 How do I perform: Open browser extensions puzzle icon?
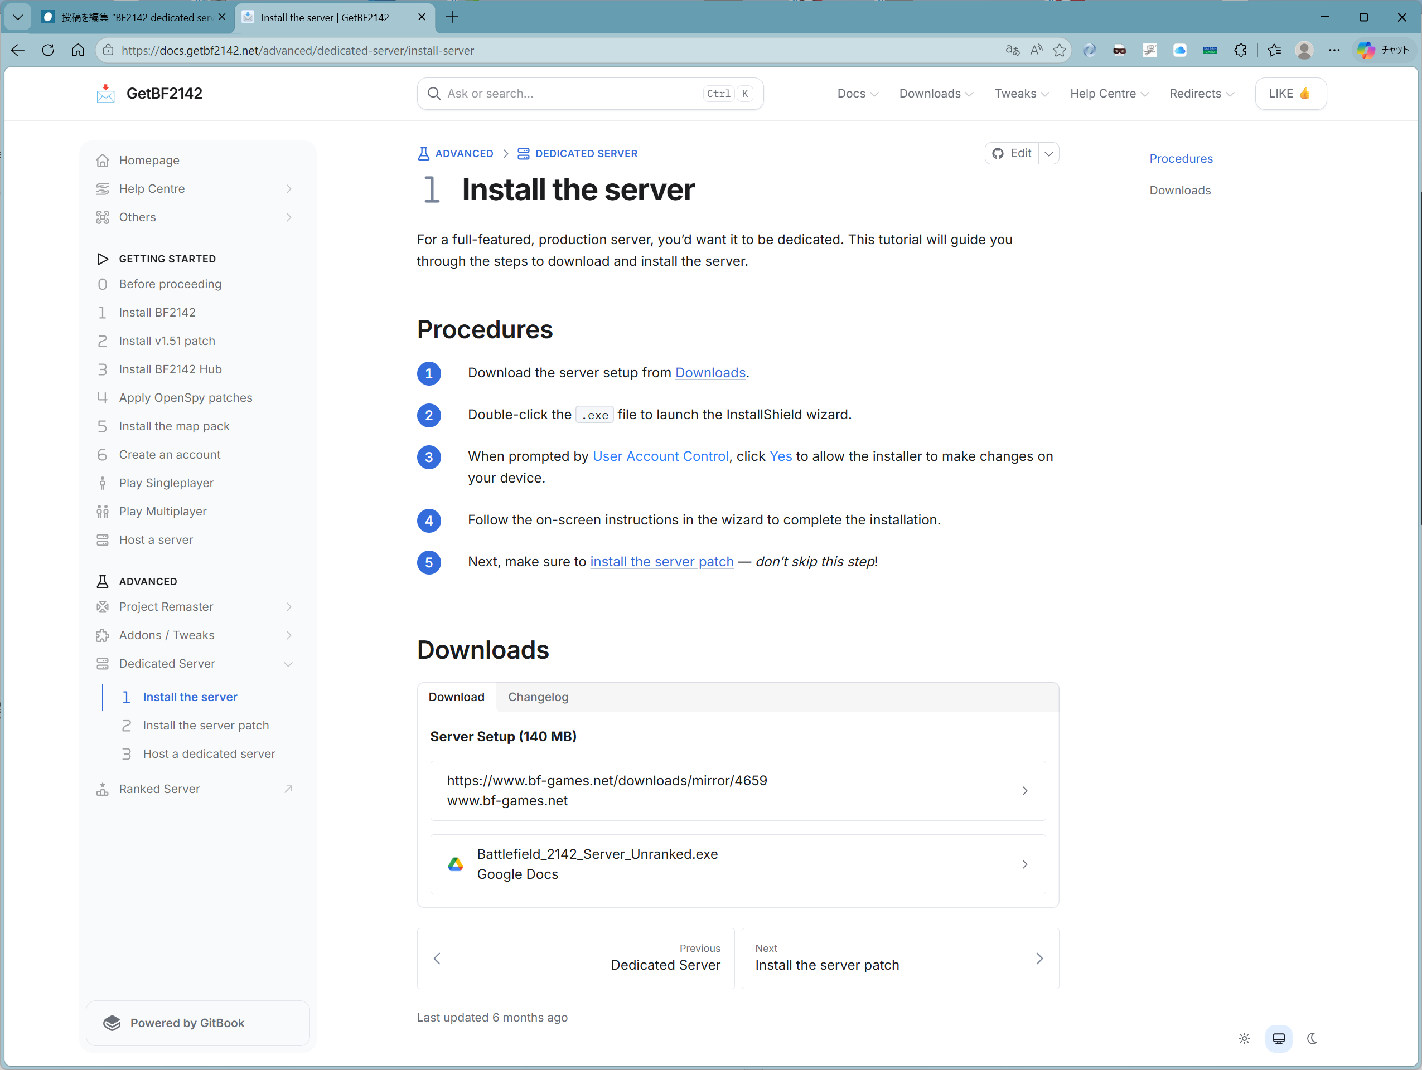(1240, 50)
